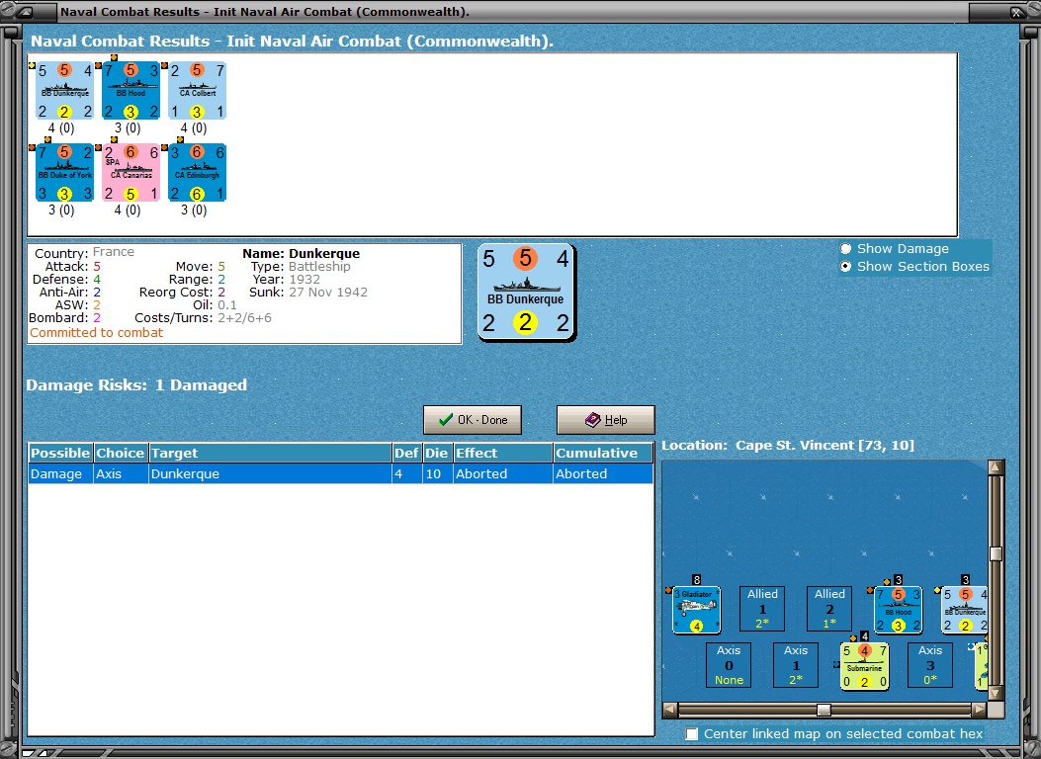Click the Axis 0 None section box
The width and height of the screenshot is (1041, 759).
729,665
